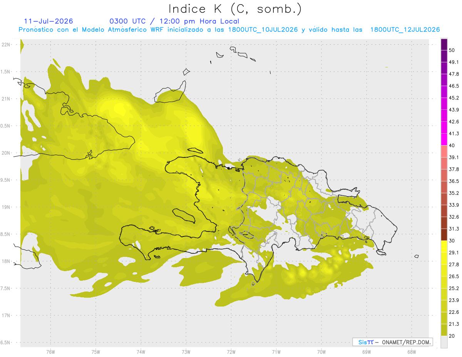Click the "74W" longitude label
This screenshot has height=357, width=462.
(141, 352)
